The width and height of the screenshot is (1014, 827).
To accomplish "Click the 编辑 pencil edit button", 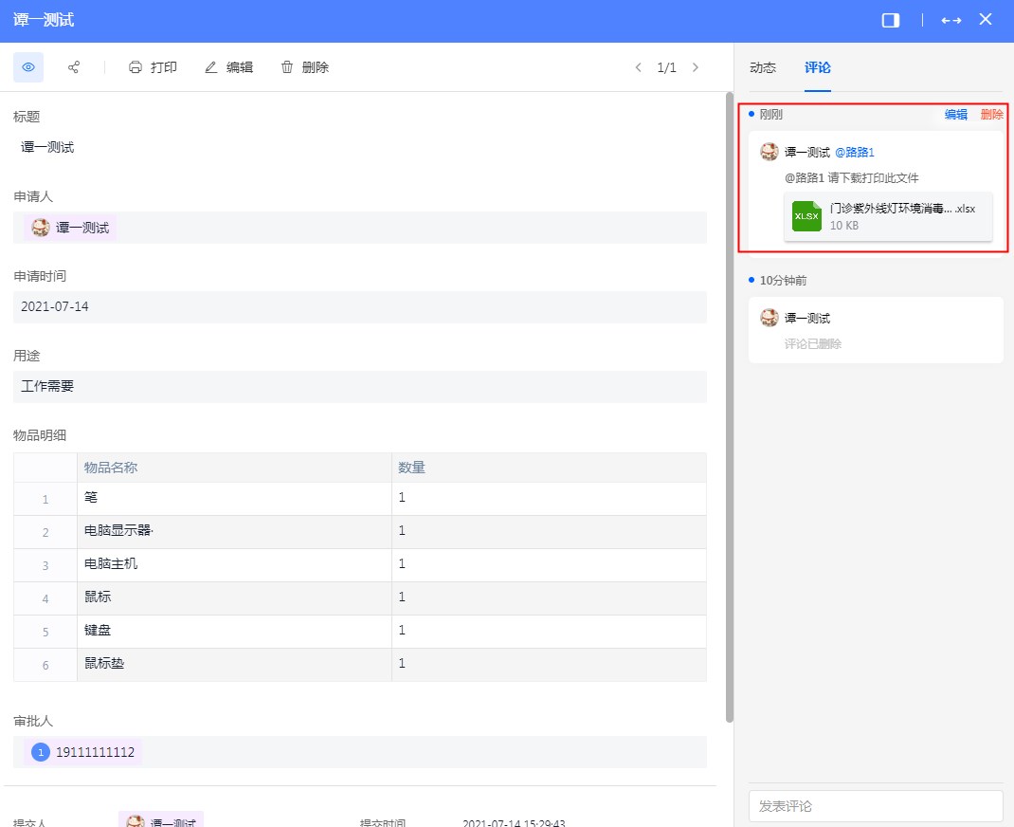I will tap(228, 67).
